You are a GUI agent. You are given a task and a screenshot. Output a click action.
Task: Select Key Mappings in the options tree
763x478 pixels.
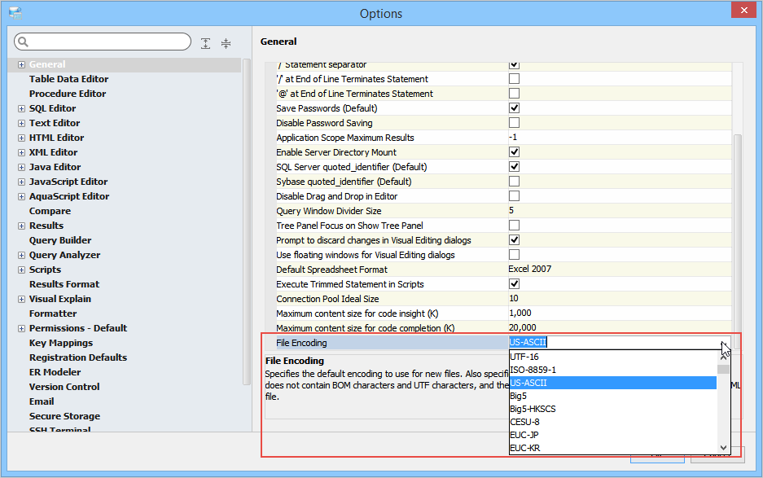(x=61, y=343)
